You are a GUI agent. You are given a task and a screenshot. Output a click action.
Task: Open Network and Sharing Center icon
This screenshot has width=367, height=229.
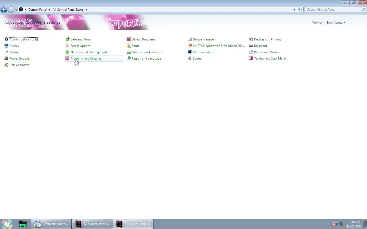68,52
